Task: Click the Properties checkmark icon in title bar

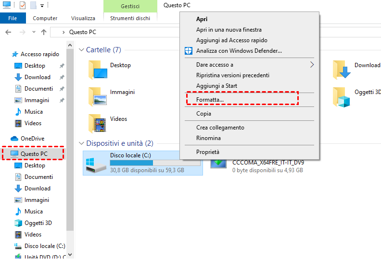Action: click(x=22, y=5)
